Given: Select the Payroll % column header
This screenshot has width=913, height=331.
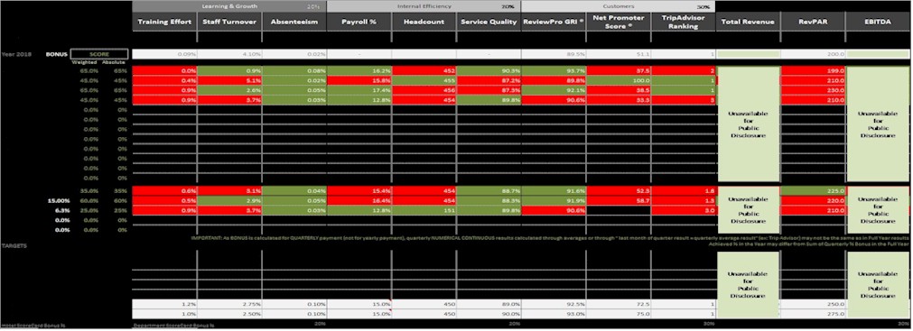Looking at the screenshot, I should [359, 22].
